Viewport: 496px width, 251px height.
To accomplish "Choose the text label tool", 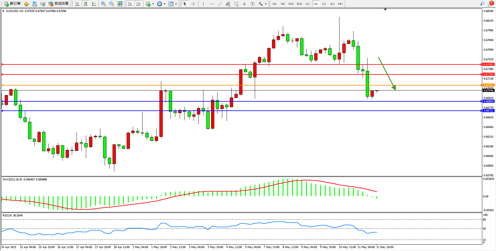I will pos(253,4).
